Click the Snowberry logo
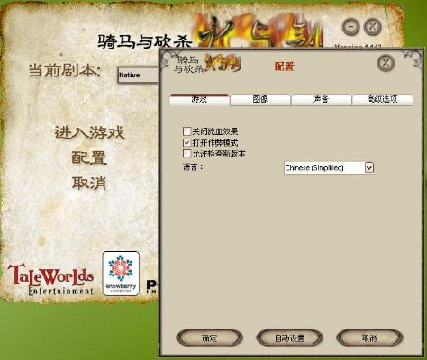The width and height of the screenshot is (427, 360). [121, 274]
